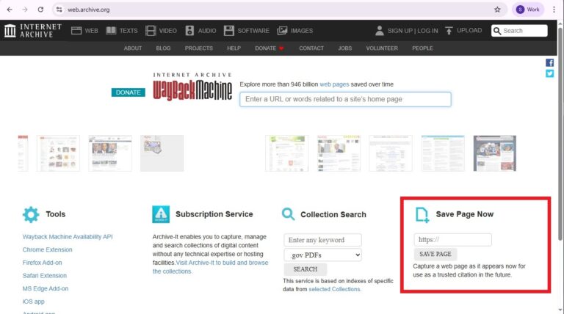The image size is (564, 314).
Task: Open the Chrome Extension link
Action: pyautogui.click(x=48, y=249)
